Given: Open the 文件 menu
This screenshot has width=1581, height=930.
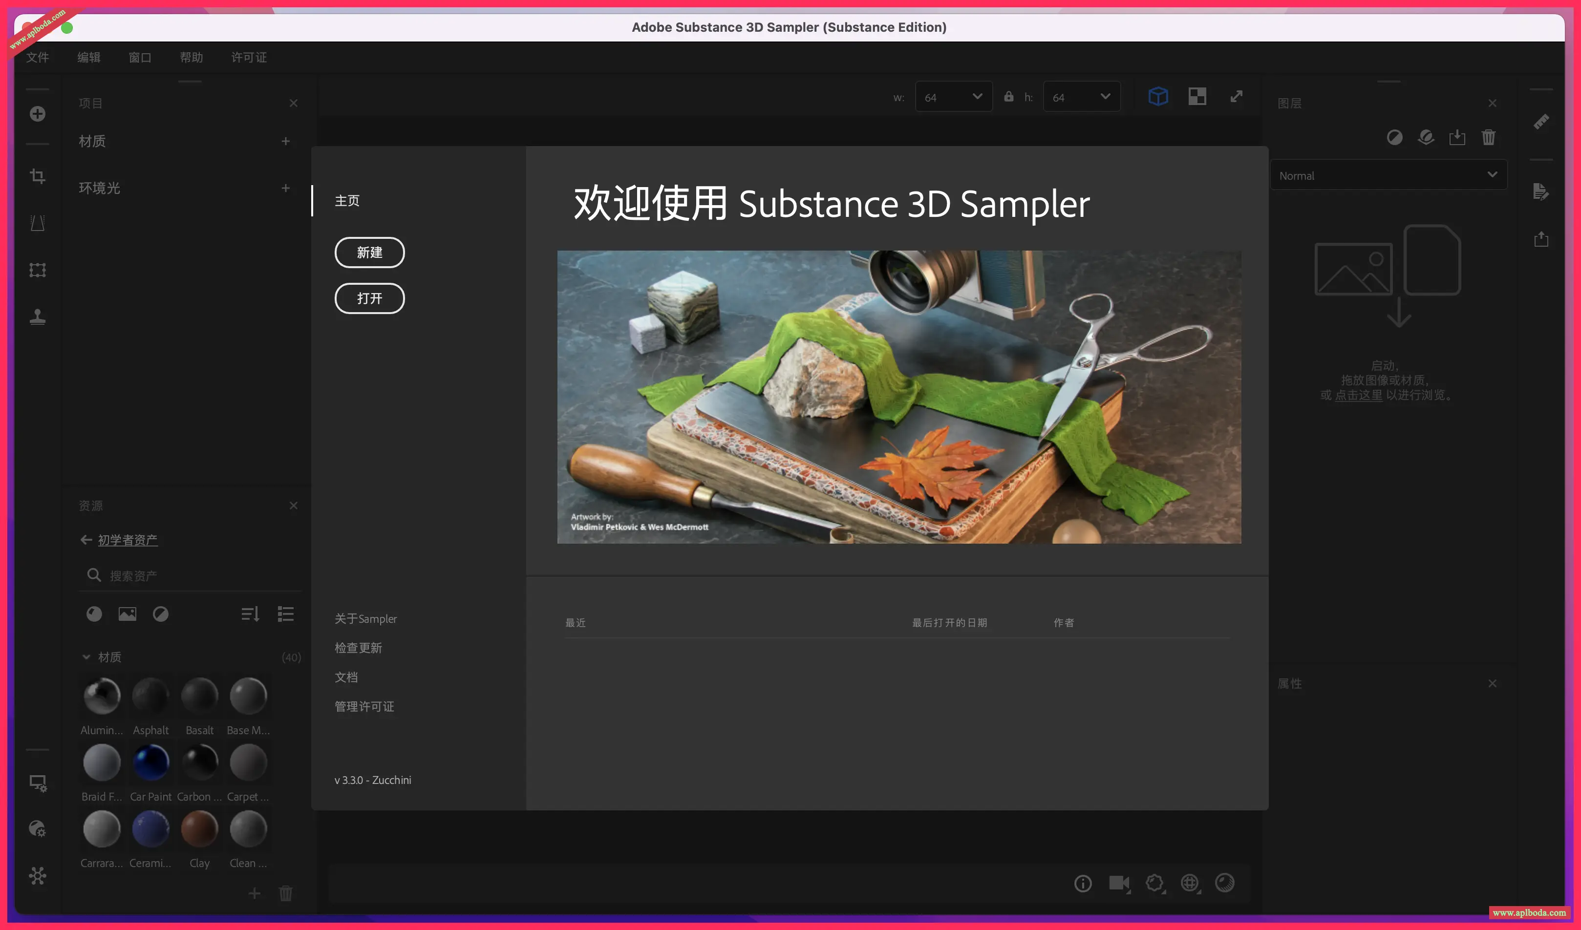Looking at the screenshot, I should click(38, 58).
